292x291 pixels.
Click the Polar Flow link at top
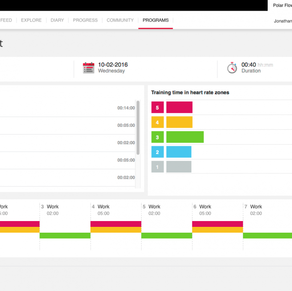[281, 5]
